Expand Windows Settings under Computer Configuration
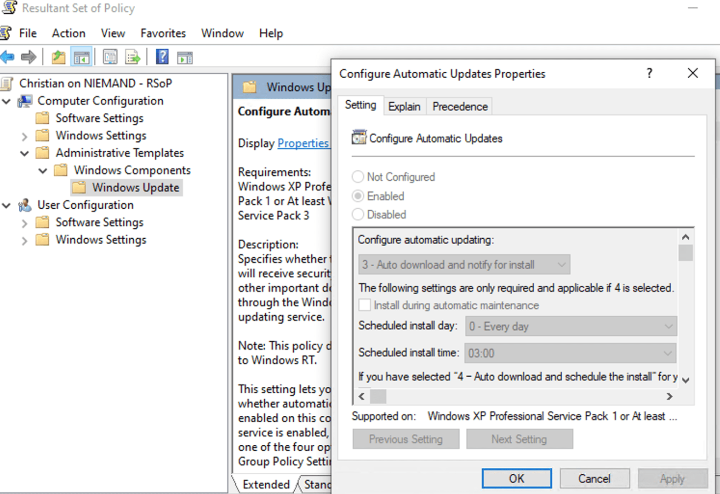 point(25,136)
